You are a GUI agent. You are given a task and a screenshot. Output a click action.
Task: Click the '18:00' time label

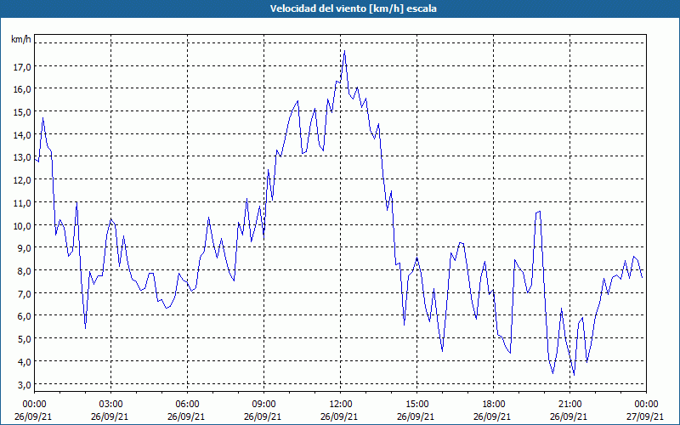(494, 405)
